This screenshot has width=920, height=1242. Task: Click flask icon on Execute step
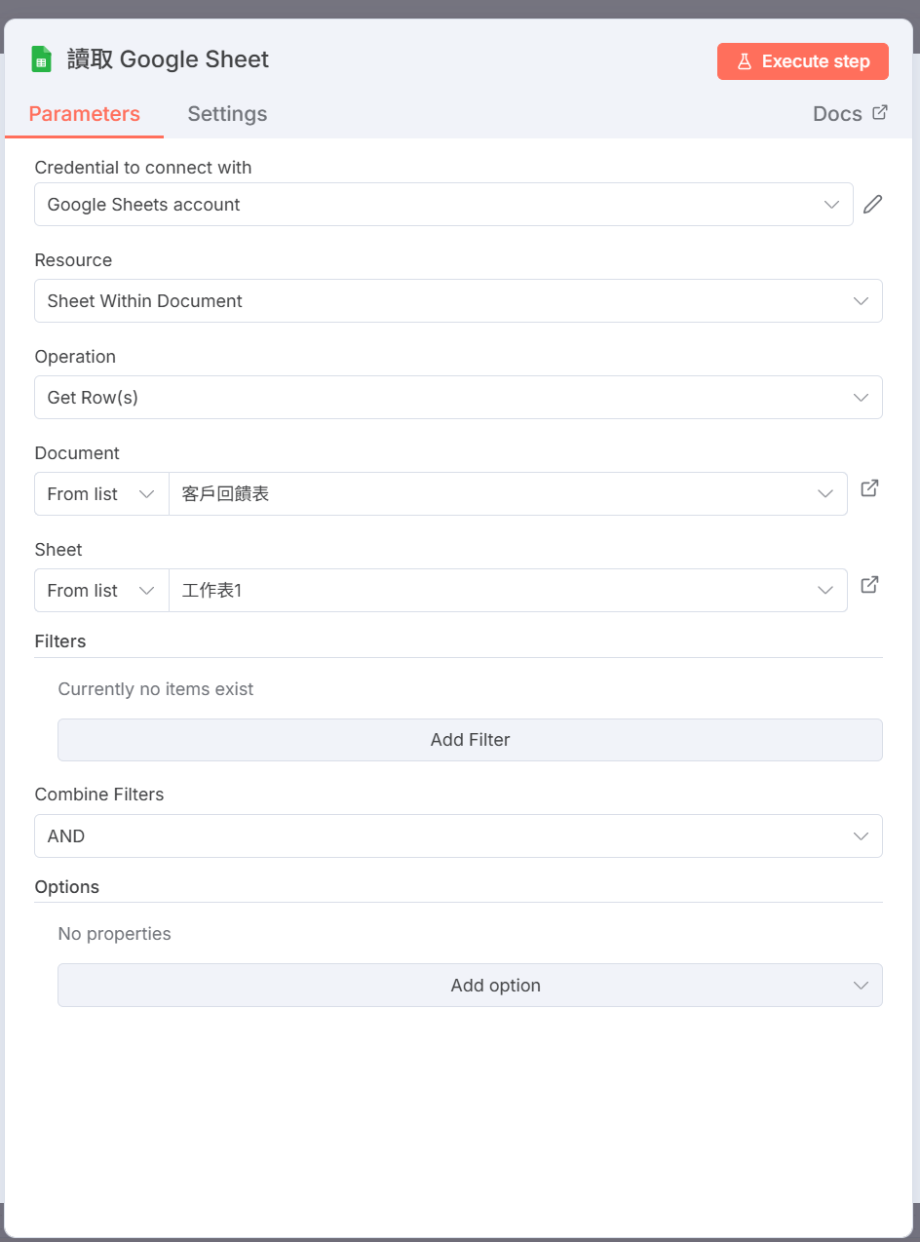pos(745,61)
